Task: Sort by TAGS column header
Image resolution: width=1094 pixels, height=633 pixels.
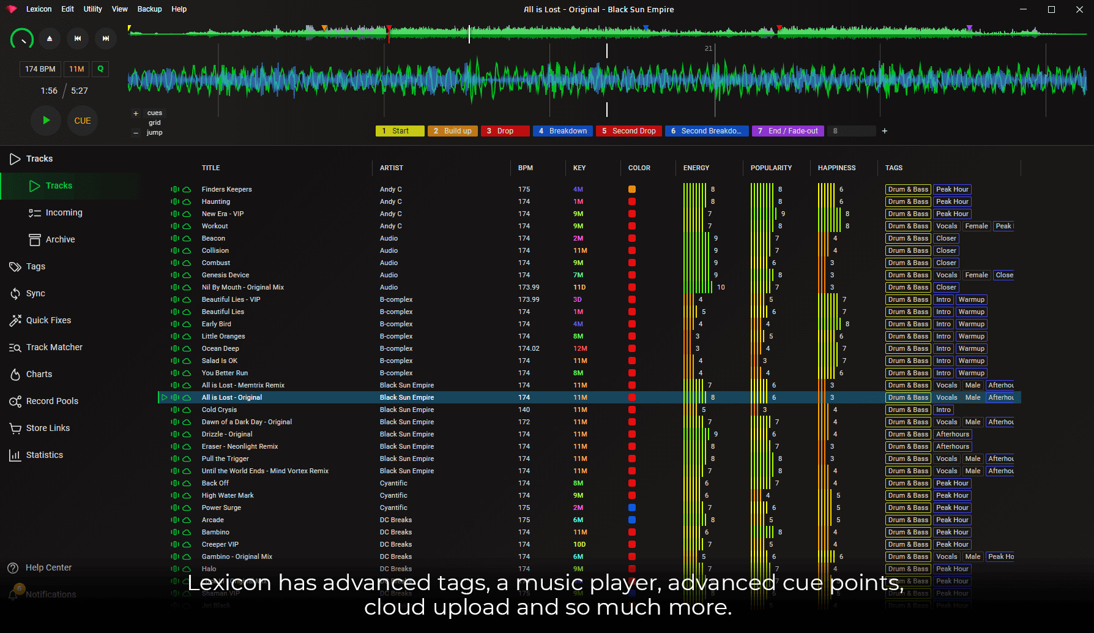Action: (x=893, y=168)
